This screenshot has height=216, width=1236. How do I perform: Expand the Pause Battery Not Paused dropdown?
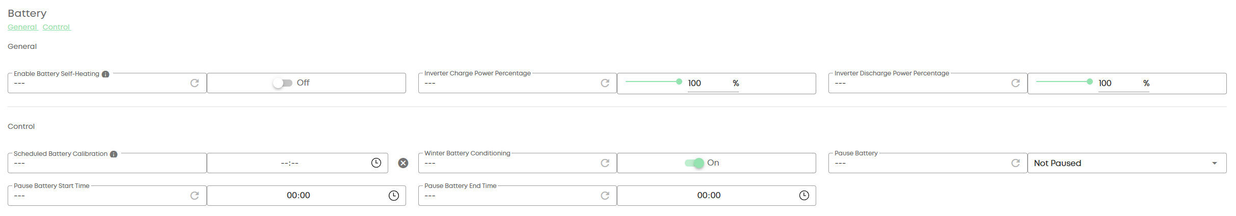click(1127, 163)
